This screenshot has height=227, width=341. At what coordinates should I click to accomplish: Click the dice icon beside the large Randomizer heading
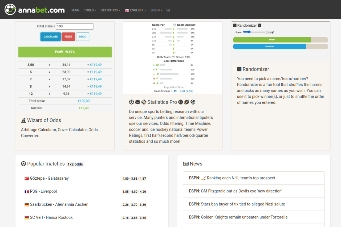click(x=239, y=69)
